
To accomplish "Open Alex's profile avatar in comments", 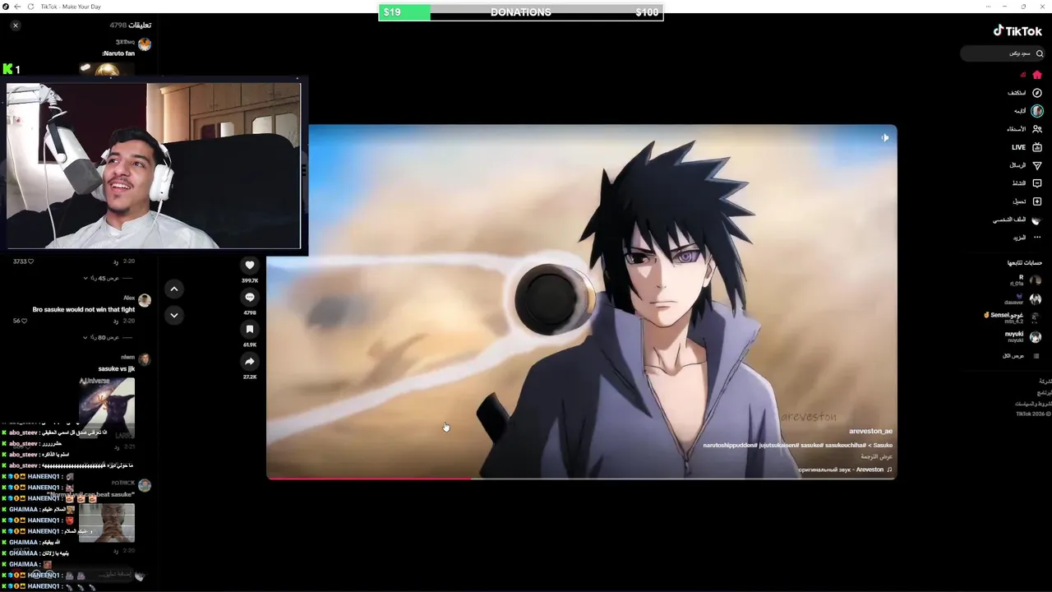I will pos(145,300).
